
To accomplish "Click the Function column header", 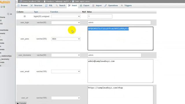I will tap(54, 12).
